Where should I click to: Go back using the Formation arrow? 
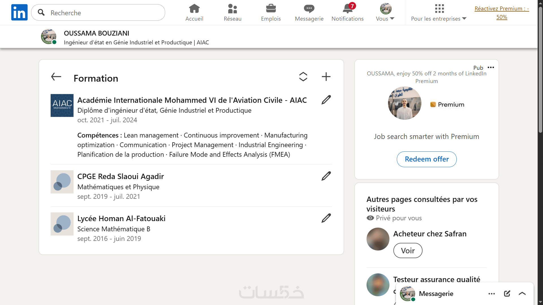[x=56, y=77]
